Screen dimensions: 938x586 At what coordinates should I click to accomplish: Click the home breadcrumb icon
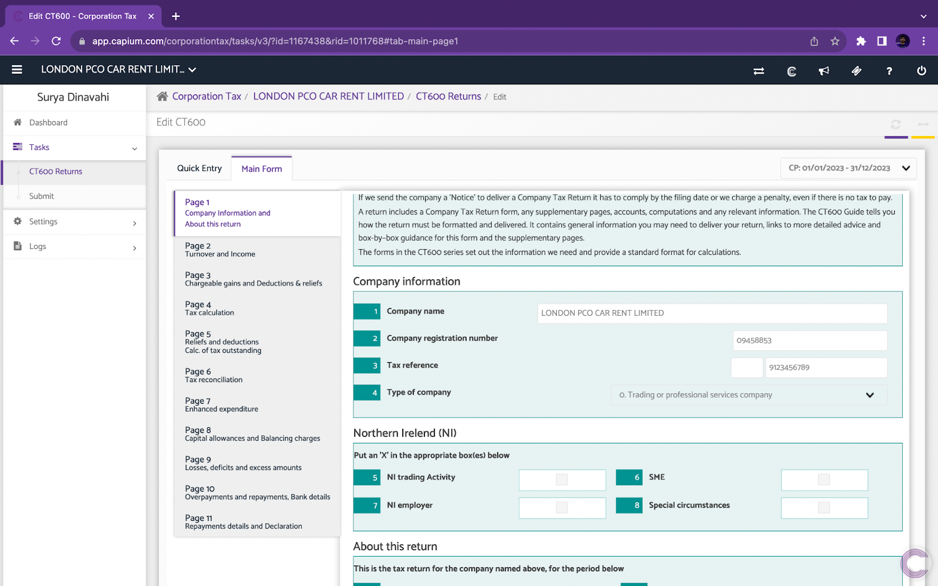point(162,96)
